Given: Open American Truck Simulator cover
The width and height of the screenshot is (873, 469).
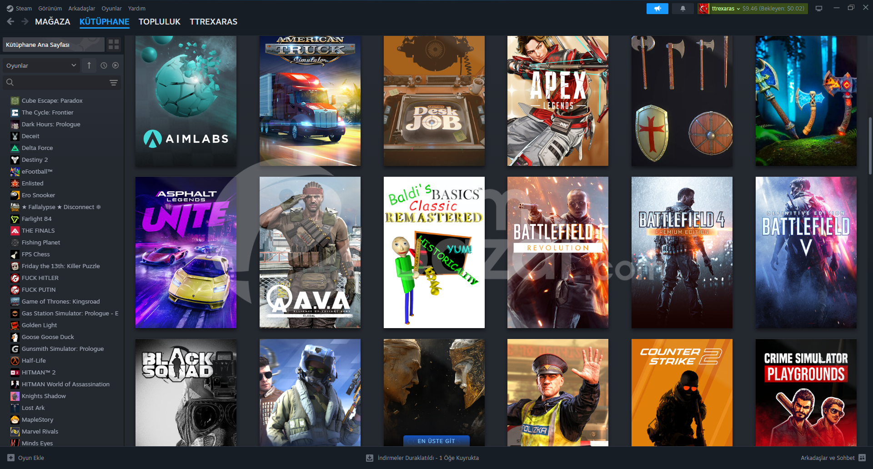Looking at the screenshot, I should [x=310, y=101].
